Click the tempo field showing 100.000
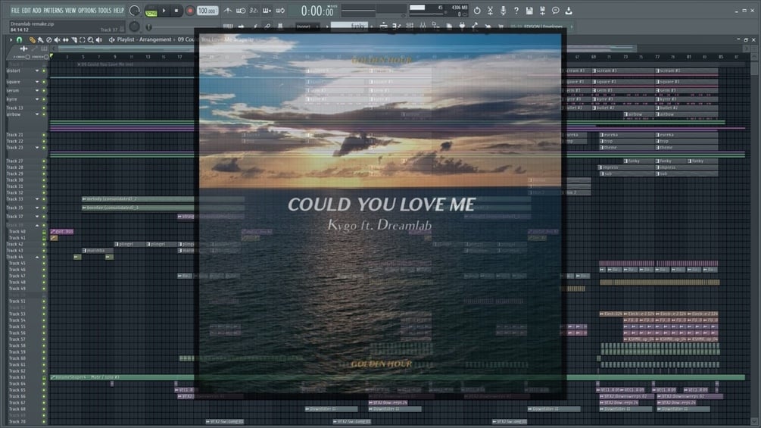This screenshot has width=761, height=428. [207, 11]
